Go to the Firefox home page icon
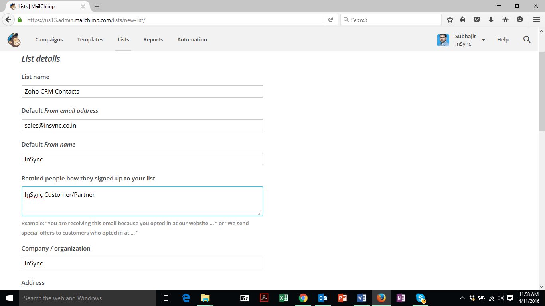 (x=506, y=20)
